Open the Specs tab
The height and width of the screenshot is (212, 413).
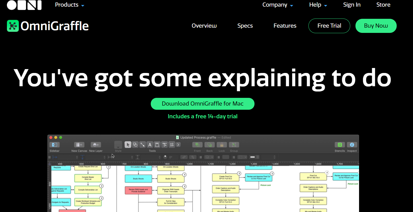coord(245,26)
